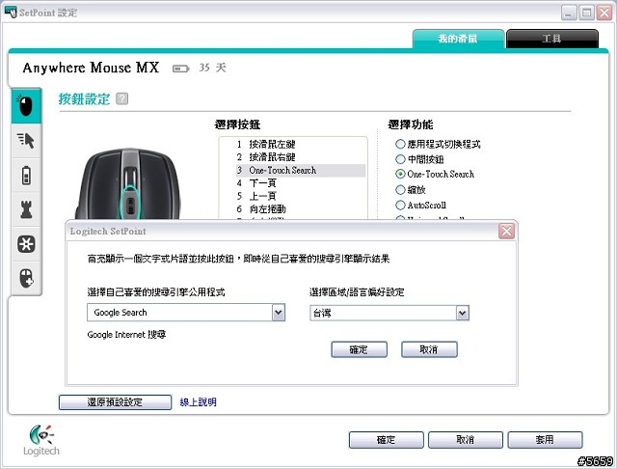Click the main window 確定 button

386,440
